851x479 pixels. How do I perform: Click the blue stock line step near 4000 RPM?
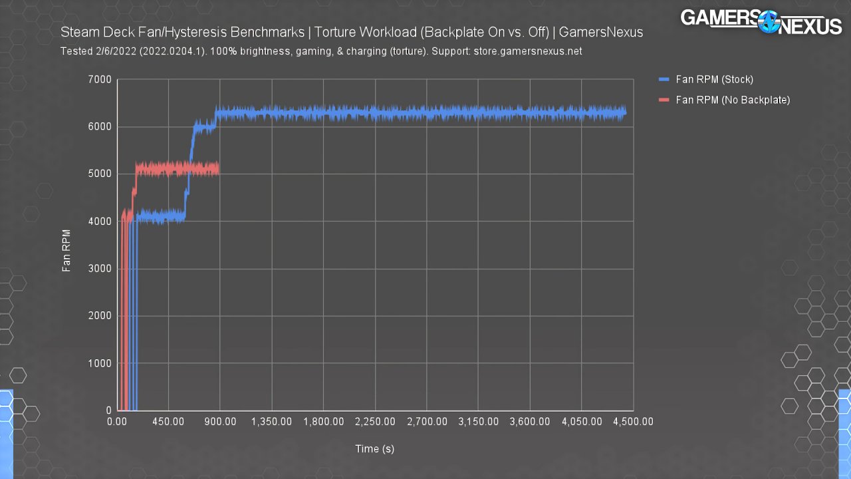pos(161,216)
